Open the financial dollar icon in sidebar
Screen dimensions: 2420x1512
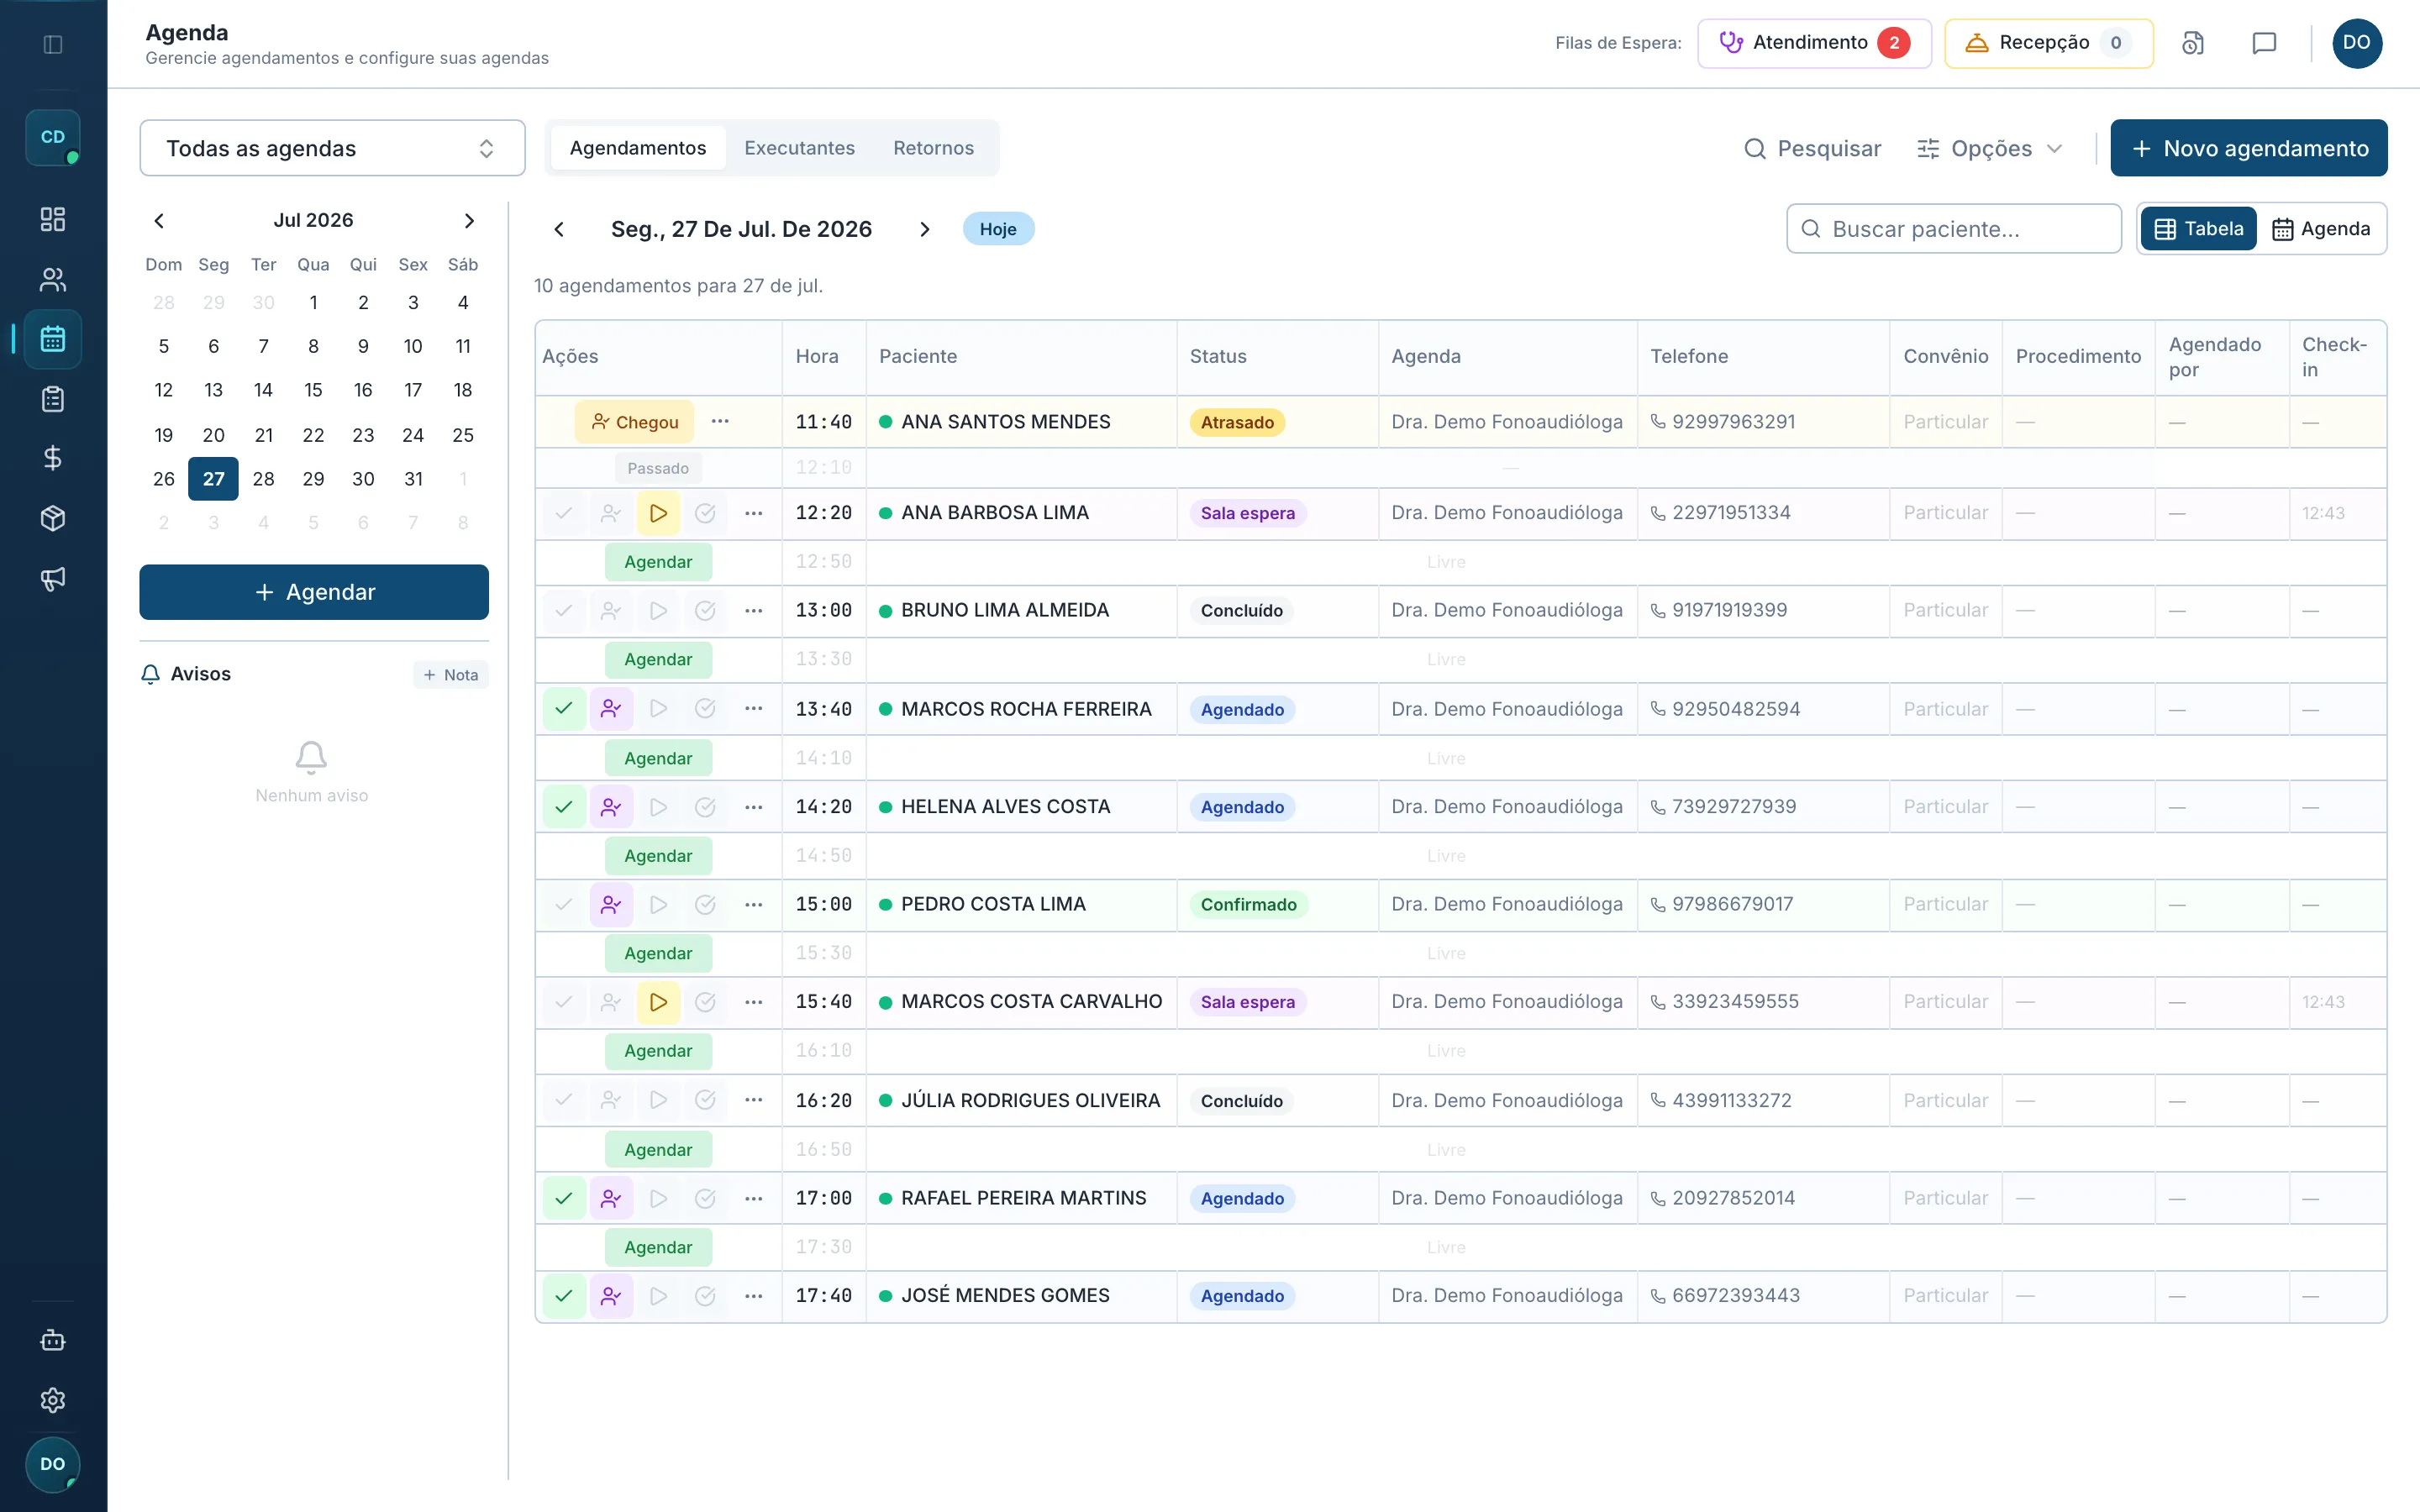(x=53, y=458)
